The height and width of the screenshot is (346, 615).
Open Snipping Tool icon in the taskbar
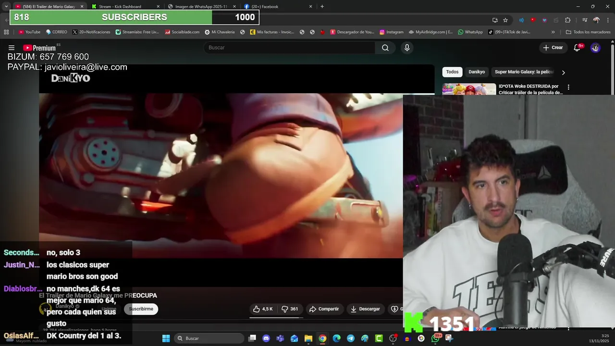(x=449, y=338)
